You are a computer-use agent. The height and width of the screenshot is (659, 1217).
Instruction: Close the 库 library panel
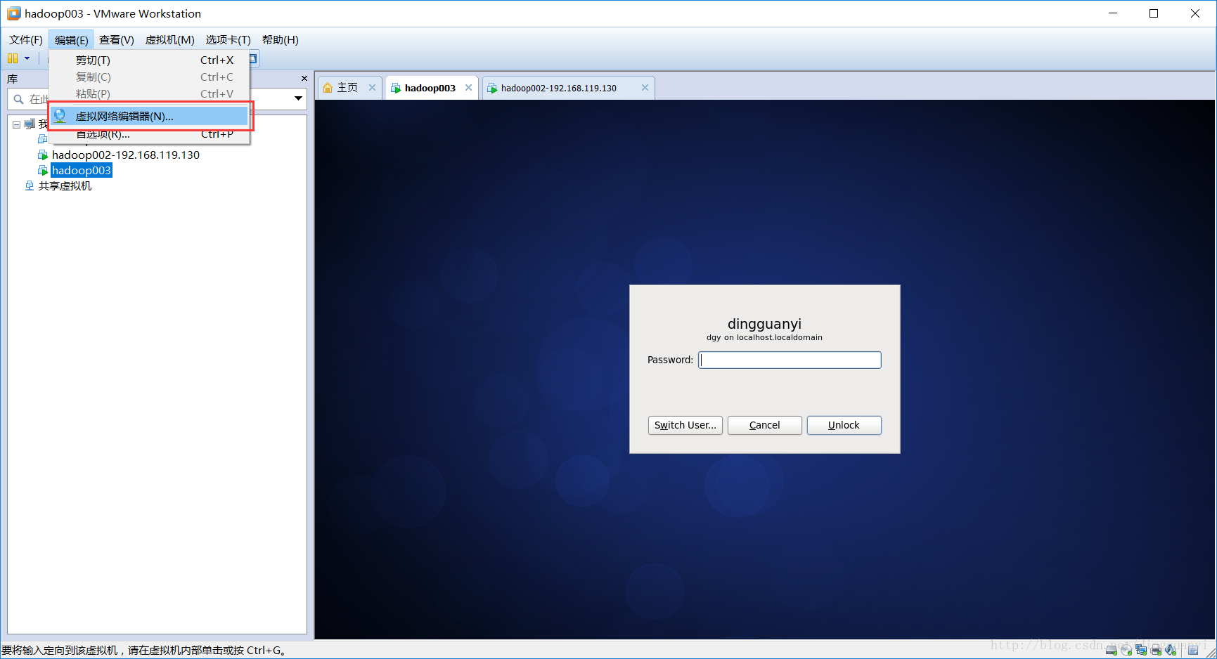[304, 79]
